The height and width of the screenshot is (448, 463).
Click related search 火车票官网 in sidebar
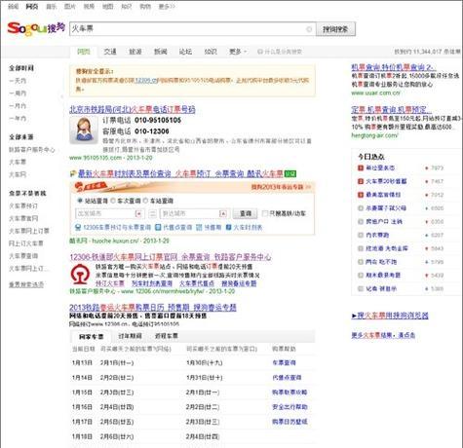[23, 218]
